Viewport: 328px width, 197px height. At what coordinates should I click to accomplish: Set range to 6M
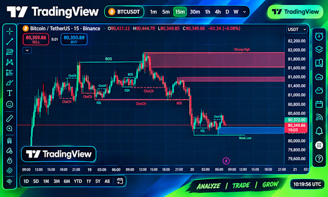(67, 181)
